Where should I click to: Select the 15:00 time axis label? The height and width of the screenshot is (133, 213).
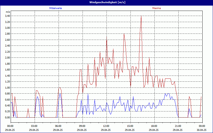pos(130,126)
